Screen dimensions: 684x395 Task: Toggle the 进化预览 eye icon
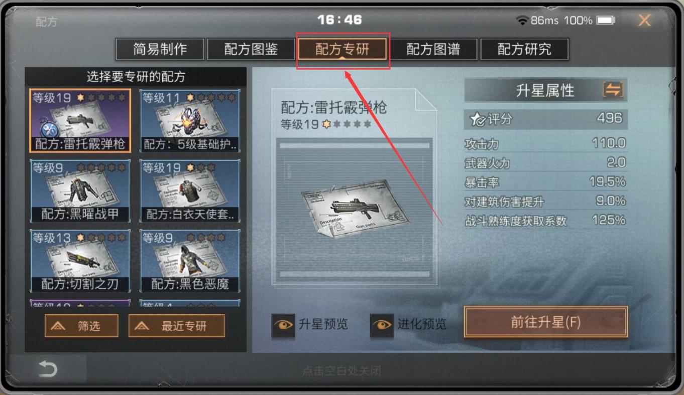pyautogui.click(x=382, y=324)
